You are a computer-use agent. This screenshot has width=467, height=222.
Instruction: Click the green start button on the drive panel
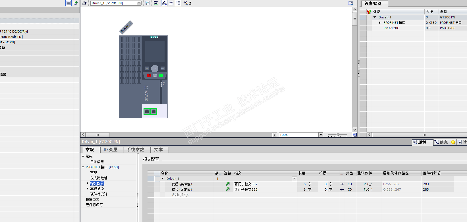pos(161,75)
